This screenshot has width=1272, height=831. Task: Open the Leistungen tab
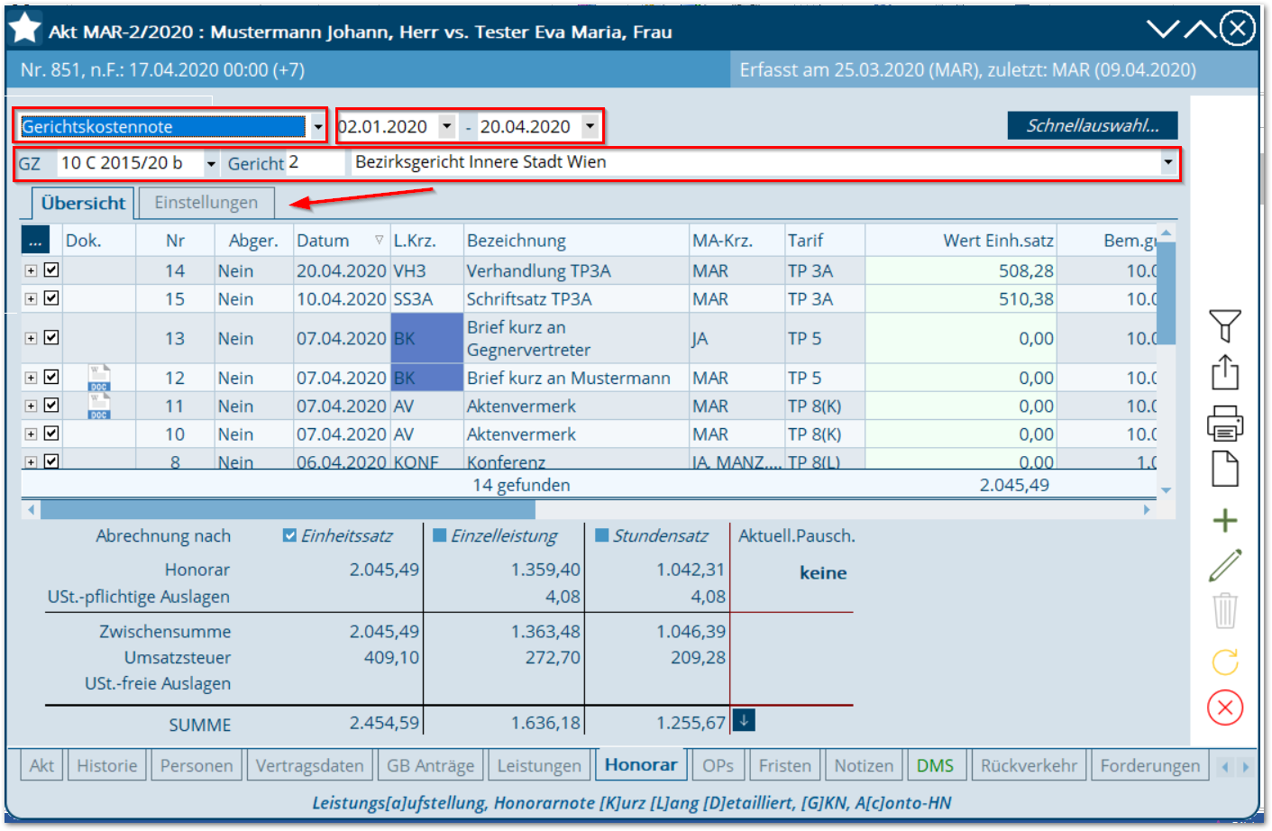(539, 765)
